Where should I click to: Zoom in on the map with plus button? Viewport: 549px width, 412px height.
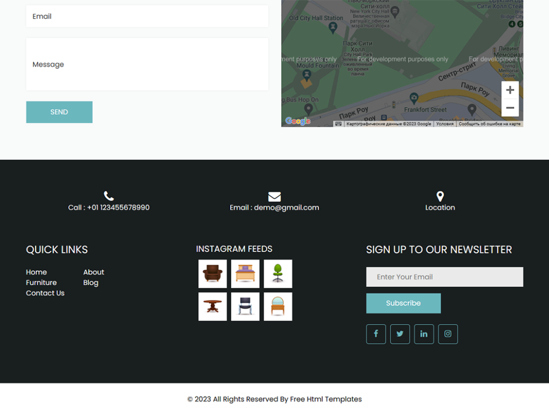[510, 90]
